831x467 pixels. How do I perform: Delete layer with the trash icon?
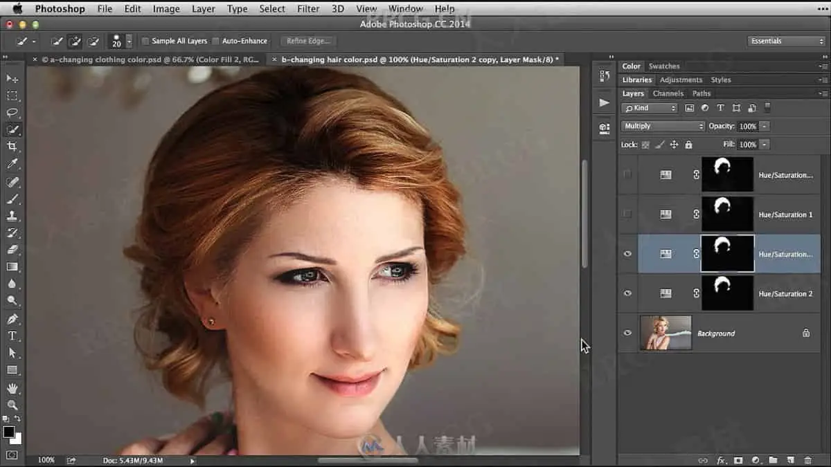807,460
